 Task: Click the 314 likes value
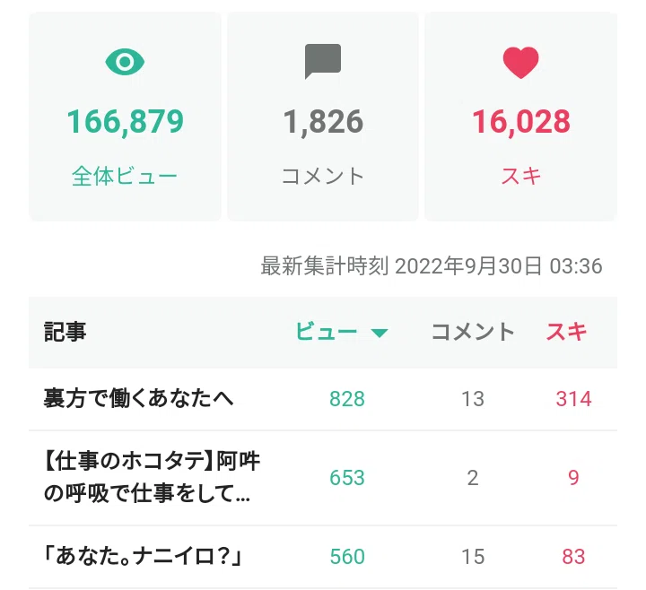pos(573,399)
